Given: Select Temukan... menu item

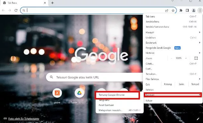Looking at the screenshot, I should click(173, 74).
